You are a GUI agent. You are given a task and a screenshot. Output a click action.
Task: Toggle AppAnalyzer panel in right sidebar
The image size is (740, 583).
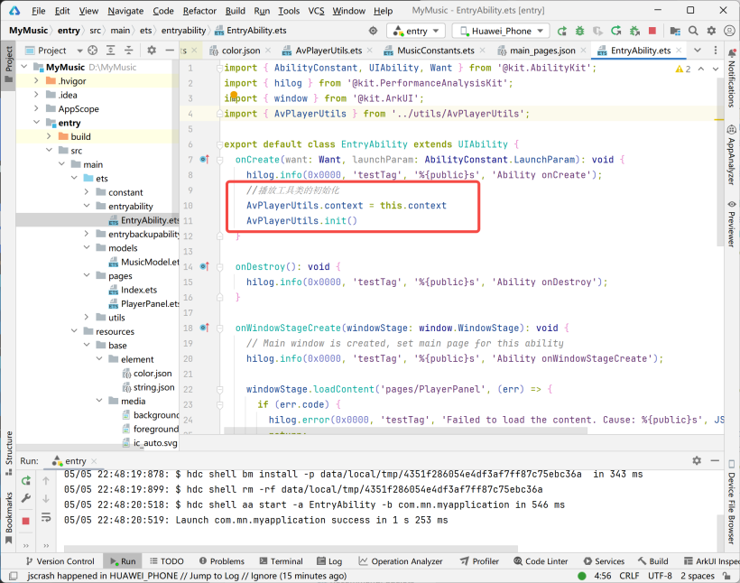click(x=732, y=155)
